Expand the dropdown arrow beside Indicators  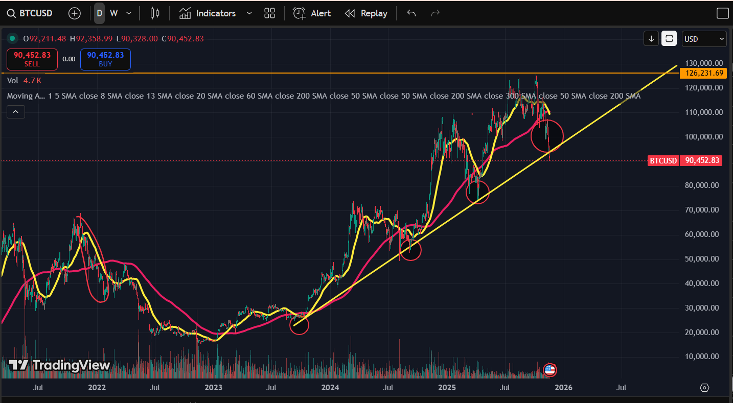click(x=249, y=13)
